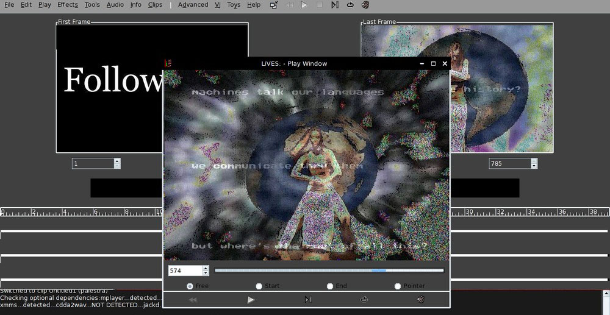Toggle loop playback in the main toolbar
Screen dimensions: 610x315
350,5
